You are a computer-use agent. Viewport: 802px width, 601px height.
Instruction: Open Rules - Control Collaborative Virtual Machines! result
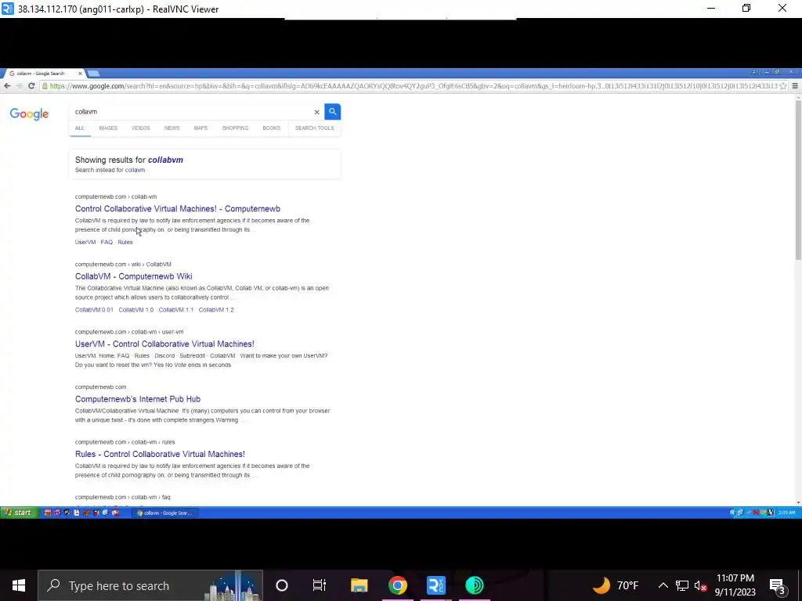tap(160, 455)
